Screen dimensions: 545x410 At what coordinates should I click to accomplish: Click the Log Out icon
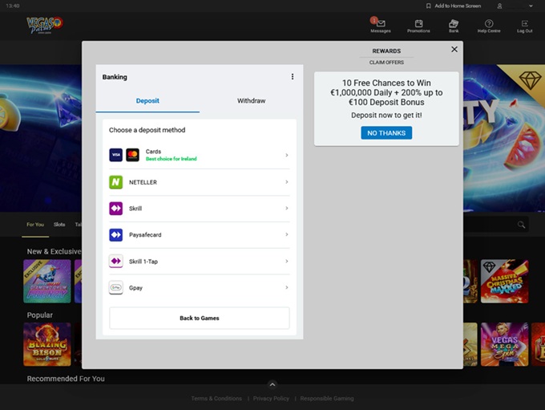coord(524,24)
